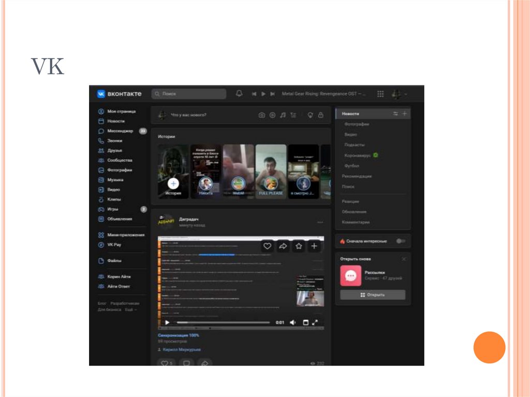
Task: Open Музыка in sidebar
Action: click(x=111, y=180)
